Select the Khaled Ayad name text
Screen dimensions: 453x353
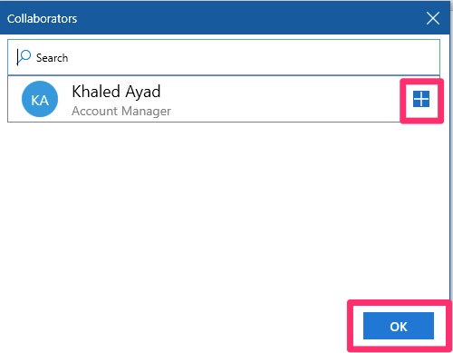116,92
